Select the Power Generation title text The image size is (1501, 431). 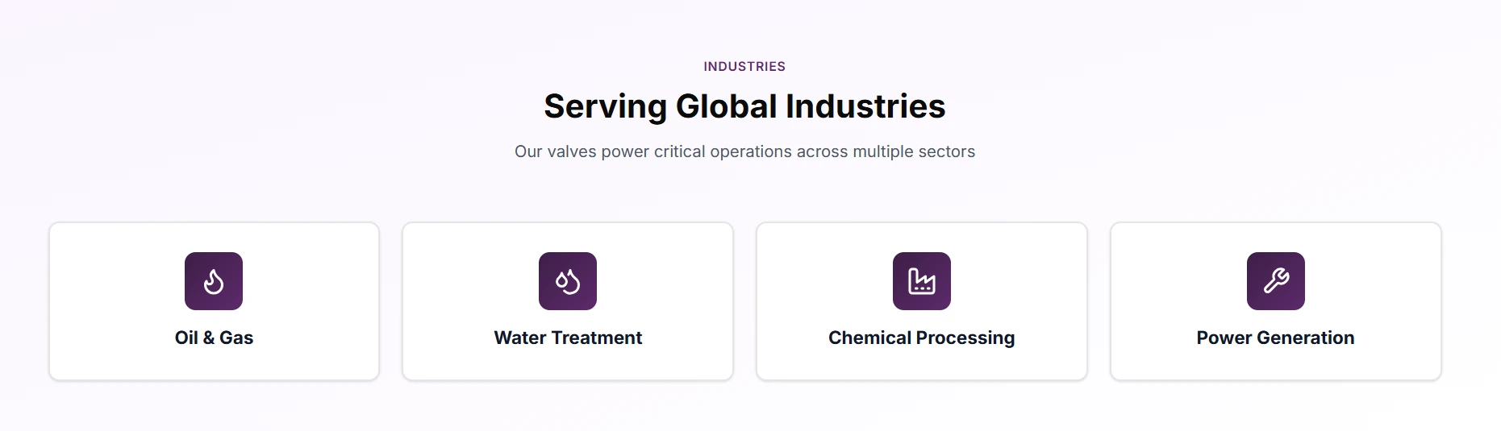point(1275,338)
